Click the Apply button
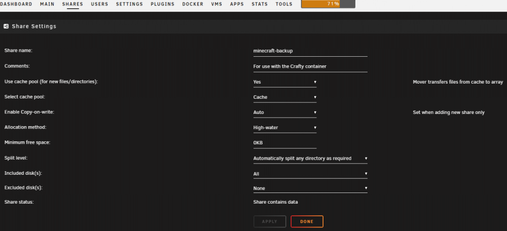Screen dimensions: 507x231 (x=270, y=222)
